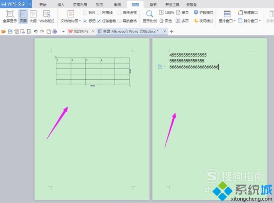Click table cell containing 1

click(63, 60)
